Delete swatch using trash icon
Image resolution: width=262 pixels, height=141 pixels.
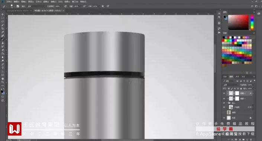251,73
